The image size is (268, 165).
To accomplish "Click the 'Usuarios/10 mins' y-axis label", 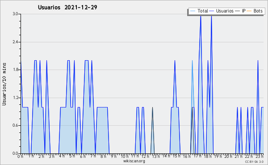I will click(4, 84).
